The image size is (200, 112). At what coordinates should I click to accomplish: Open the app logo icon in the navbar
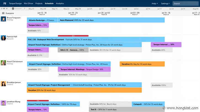coord(5,3)
